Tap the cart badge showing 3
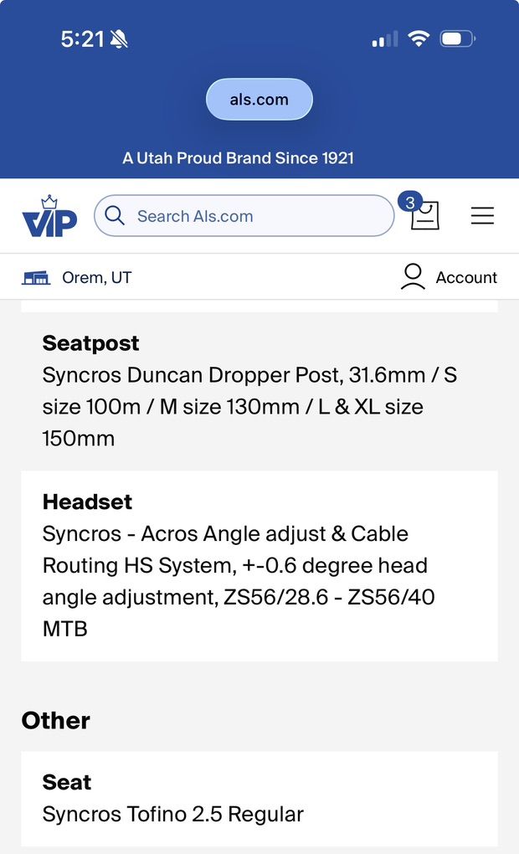This screenshot has width=519, height=854. tap(409, 203)
